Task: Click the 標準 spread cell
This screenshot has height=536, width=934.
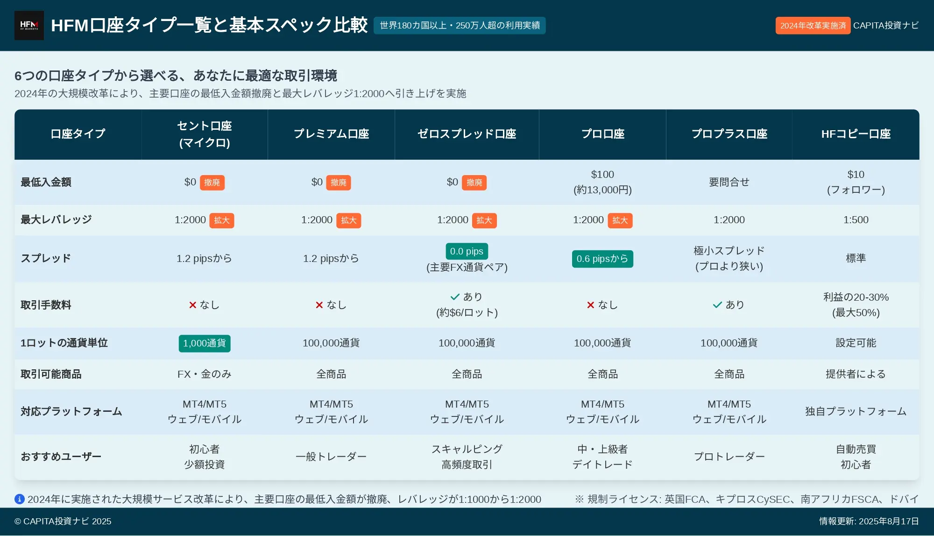Action: (x=856, y=258)
